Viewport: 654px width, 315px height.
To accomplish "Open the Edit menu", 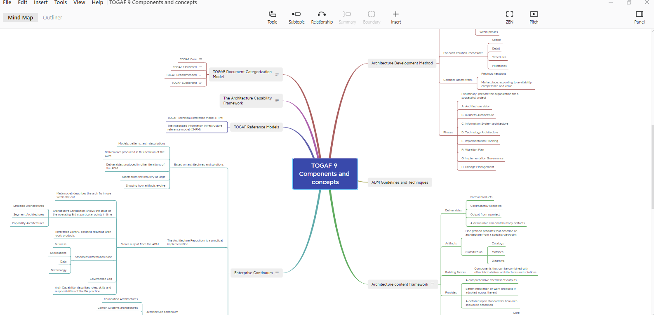I will click(23, 2).
